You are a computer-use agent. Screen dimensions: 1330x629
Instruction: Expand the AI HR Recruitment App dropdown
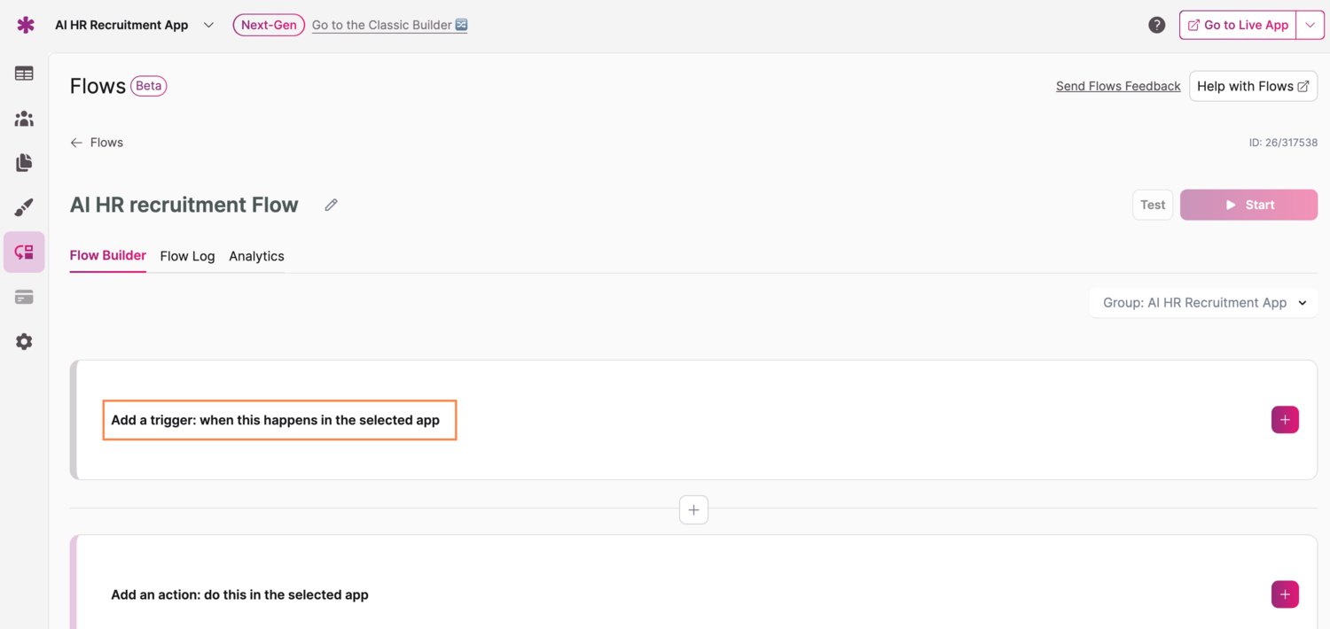(208, 25)
